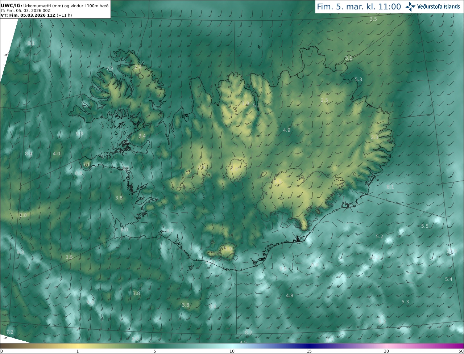The height and width of the screenshot is (354, 464).
Task: Click the color scale tick label 10
Action: tap(232, 351)
